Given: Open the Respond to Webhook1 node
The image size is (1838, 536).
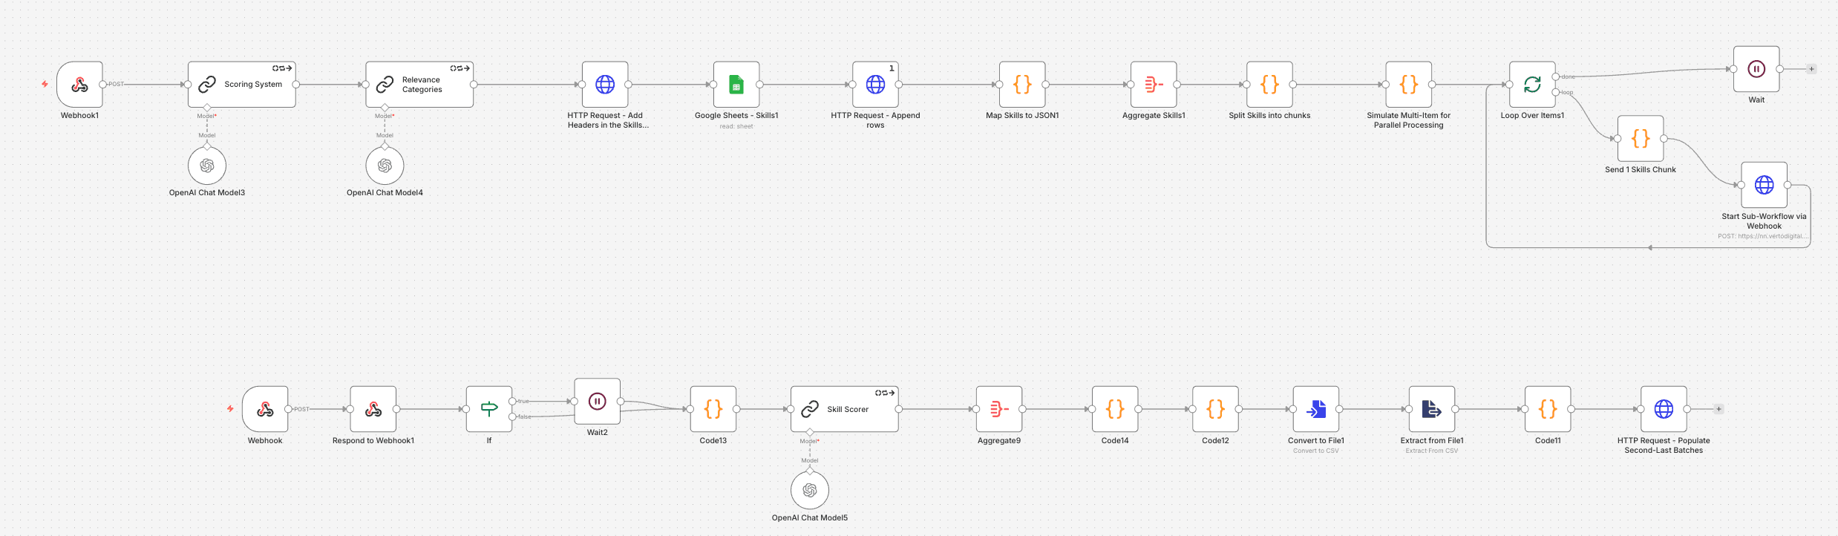Looking at the screenshot, I should click(x=373, y=409).
